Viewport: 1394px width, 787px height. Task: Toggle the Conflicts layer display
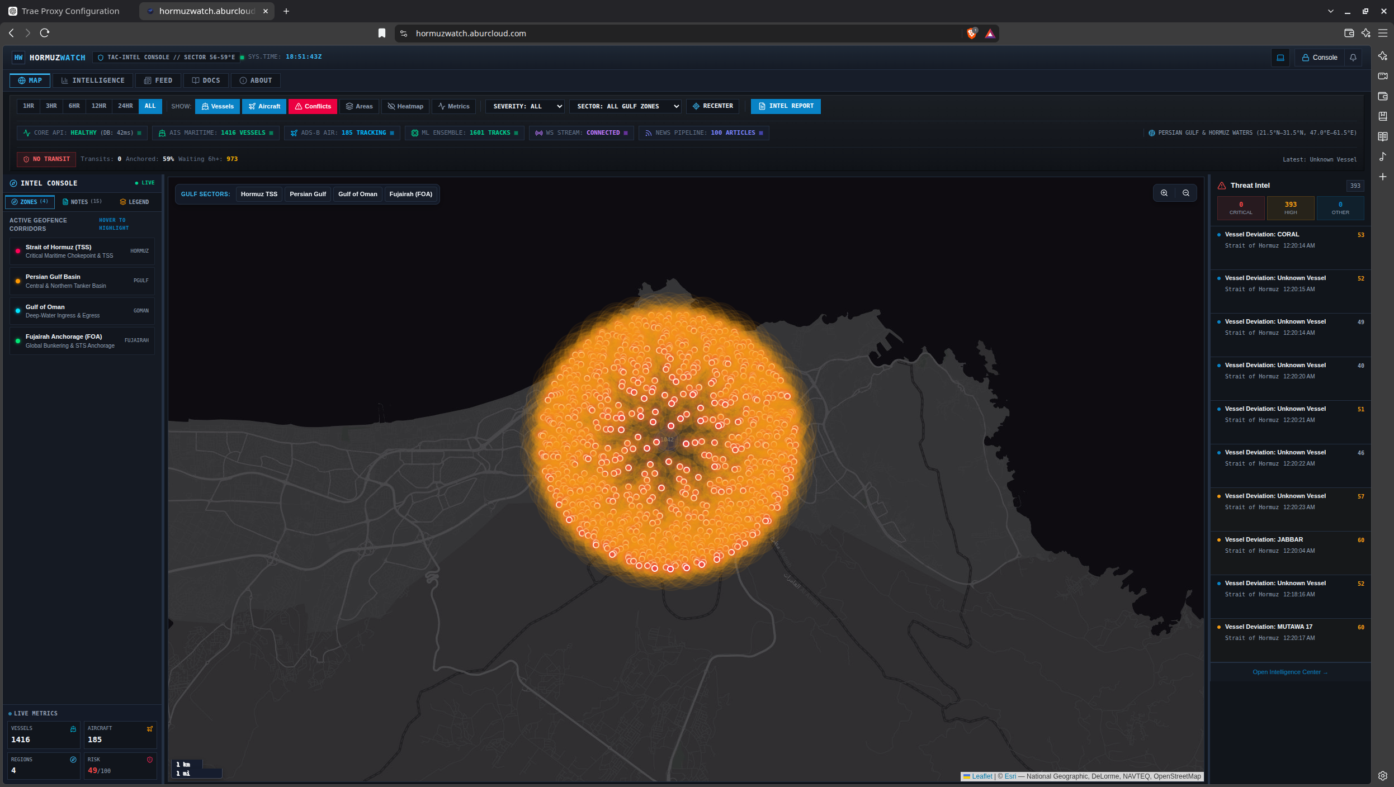point(313,106)
